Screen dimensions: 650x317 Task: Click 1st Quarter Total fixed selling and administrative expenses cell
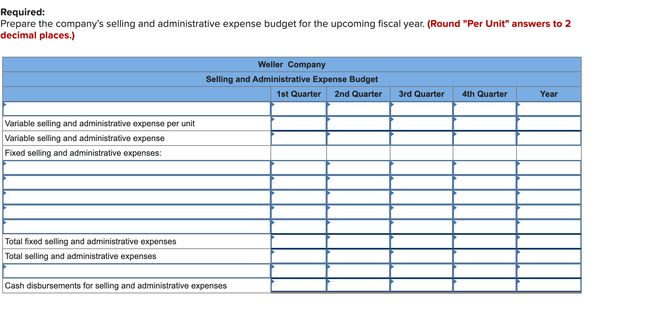[x=299, y=241]
